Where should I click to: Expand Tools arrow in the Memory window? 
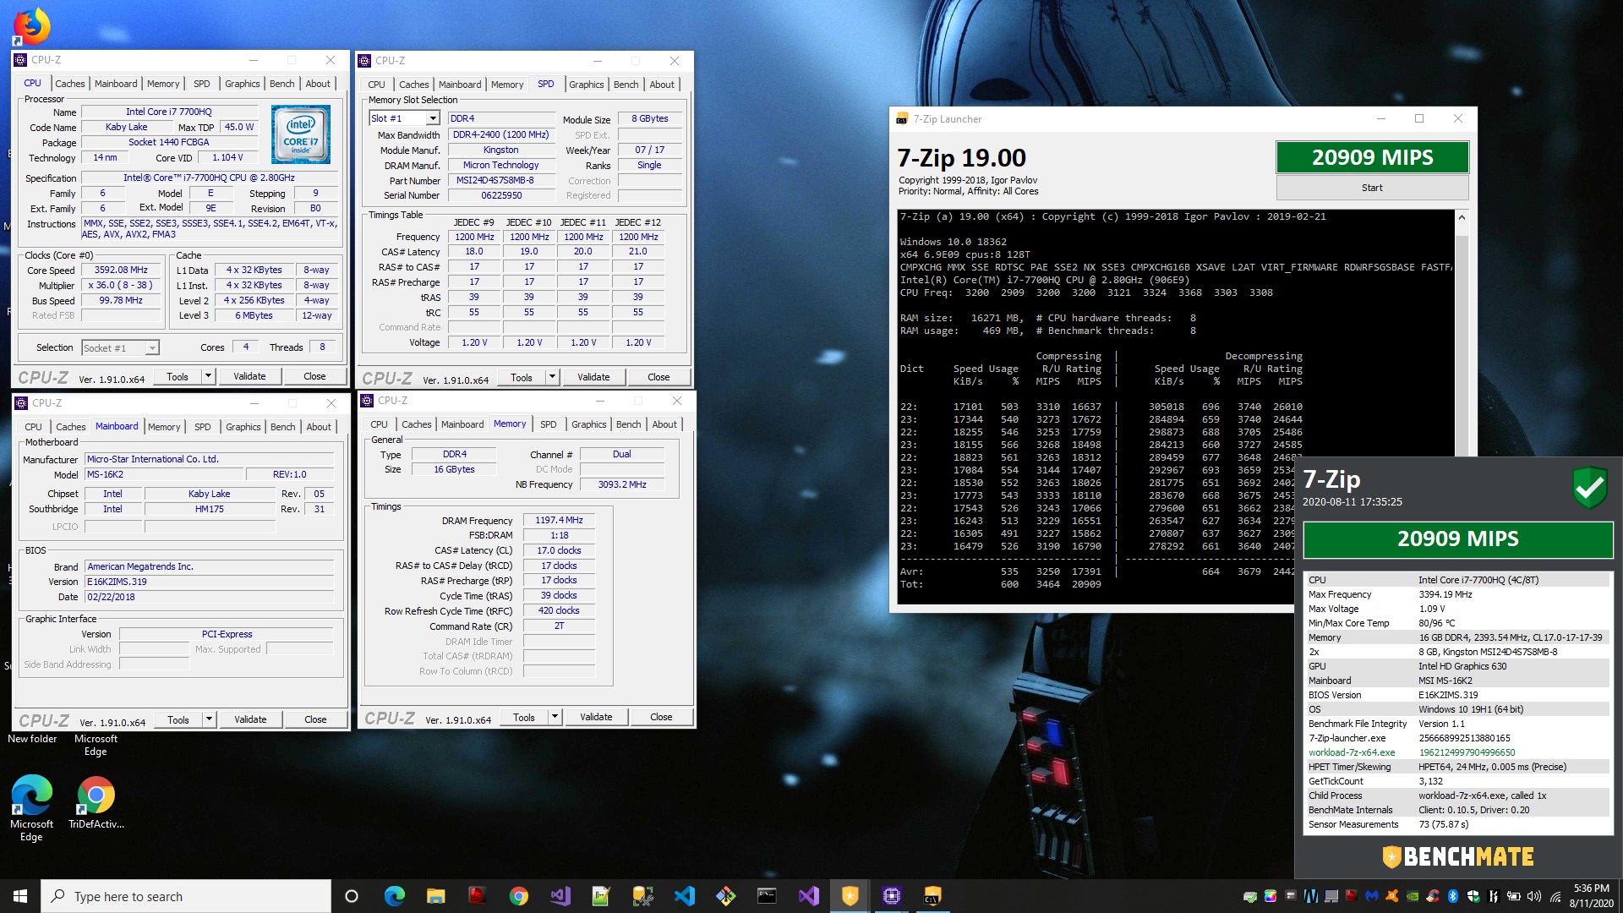tap(555, 717)
